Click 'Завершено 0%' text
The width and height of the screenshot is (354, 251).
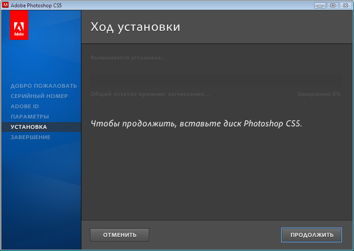[319, 94]
